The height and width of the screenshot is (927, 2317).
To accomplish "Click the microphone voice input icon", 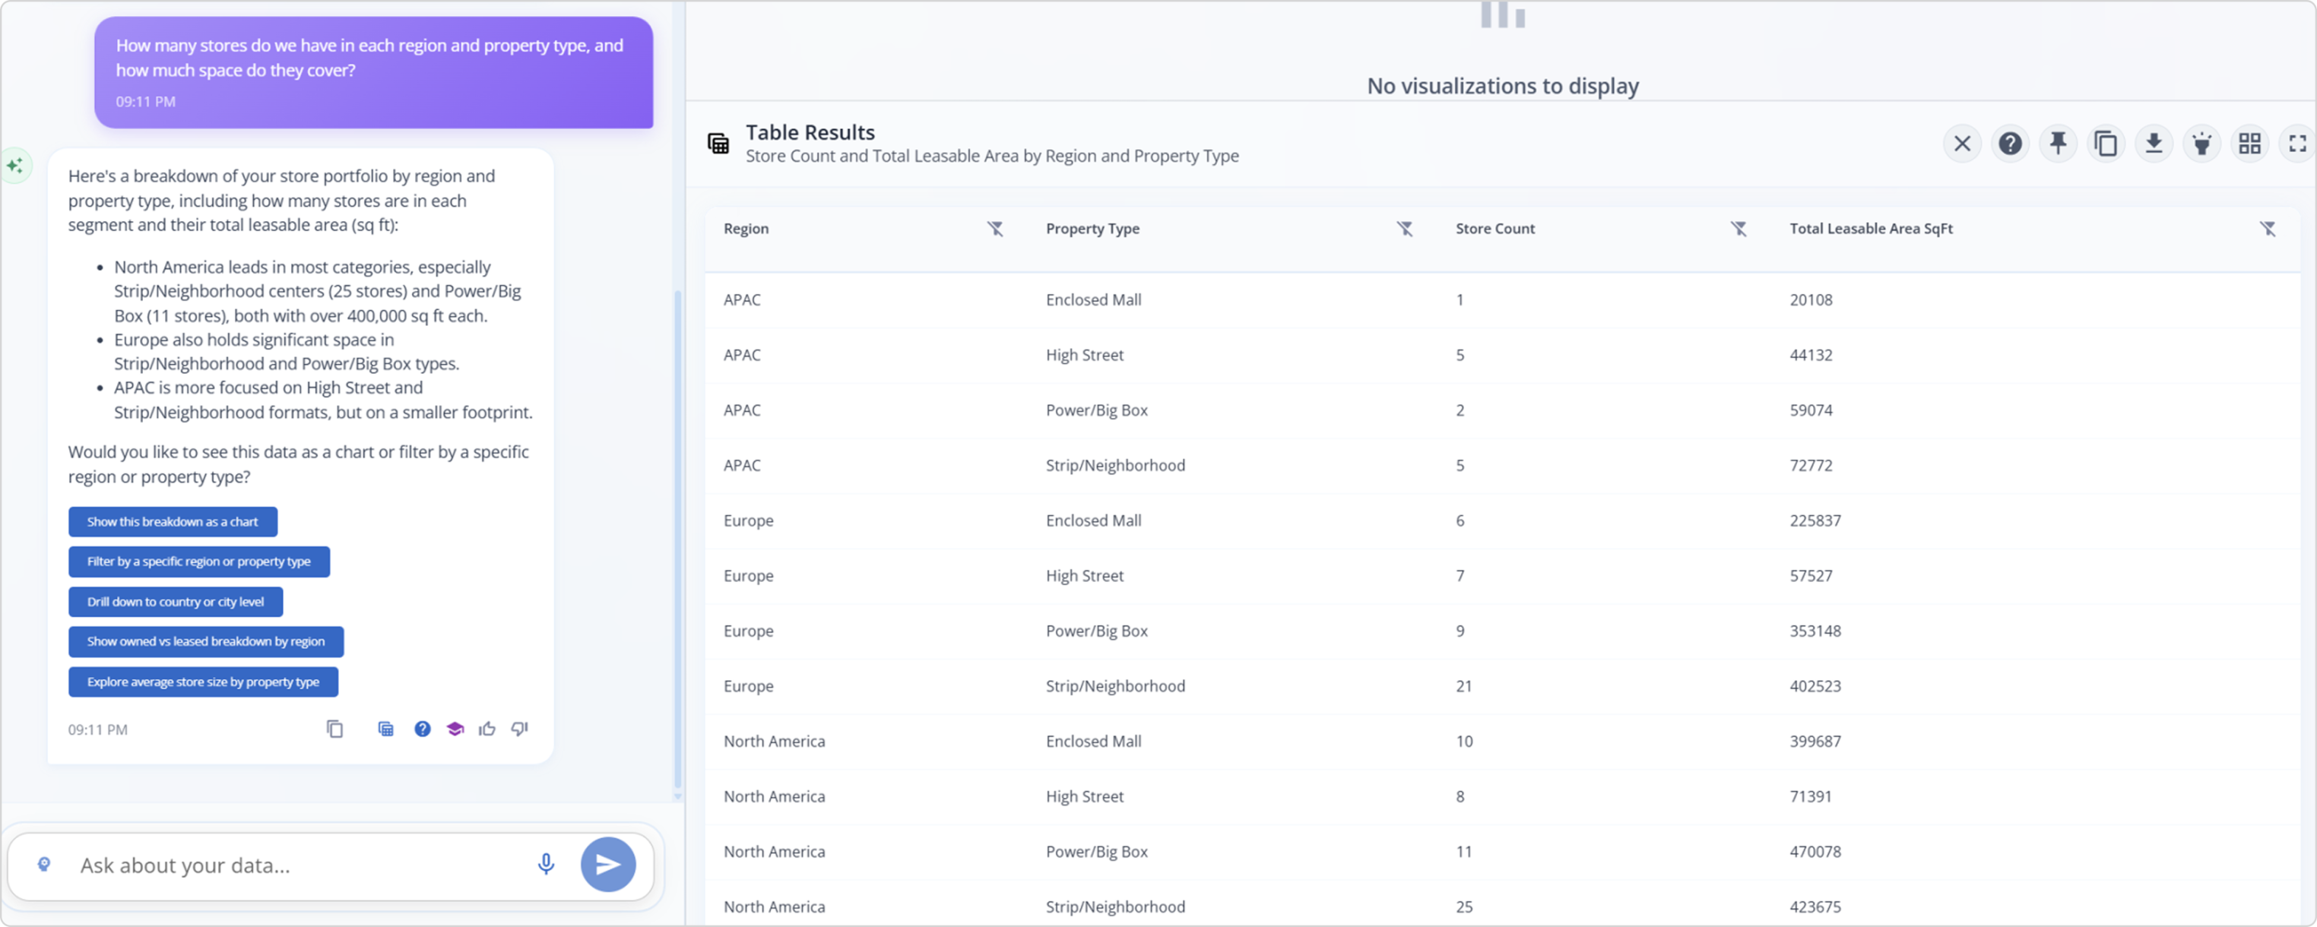I will pos(545,864).
